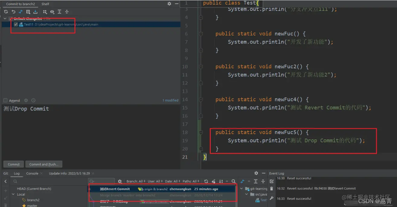Click the Git log magnifier search icon
397x207 pixels.
(x=233, y=181)
